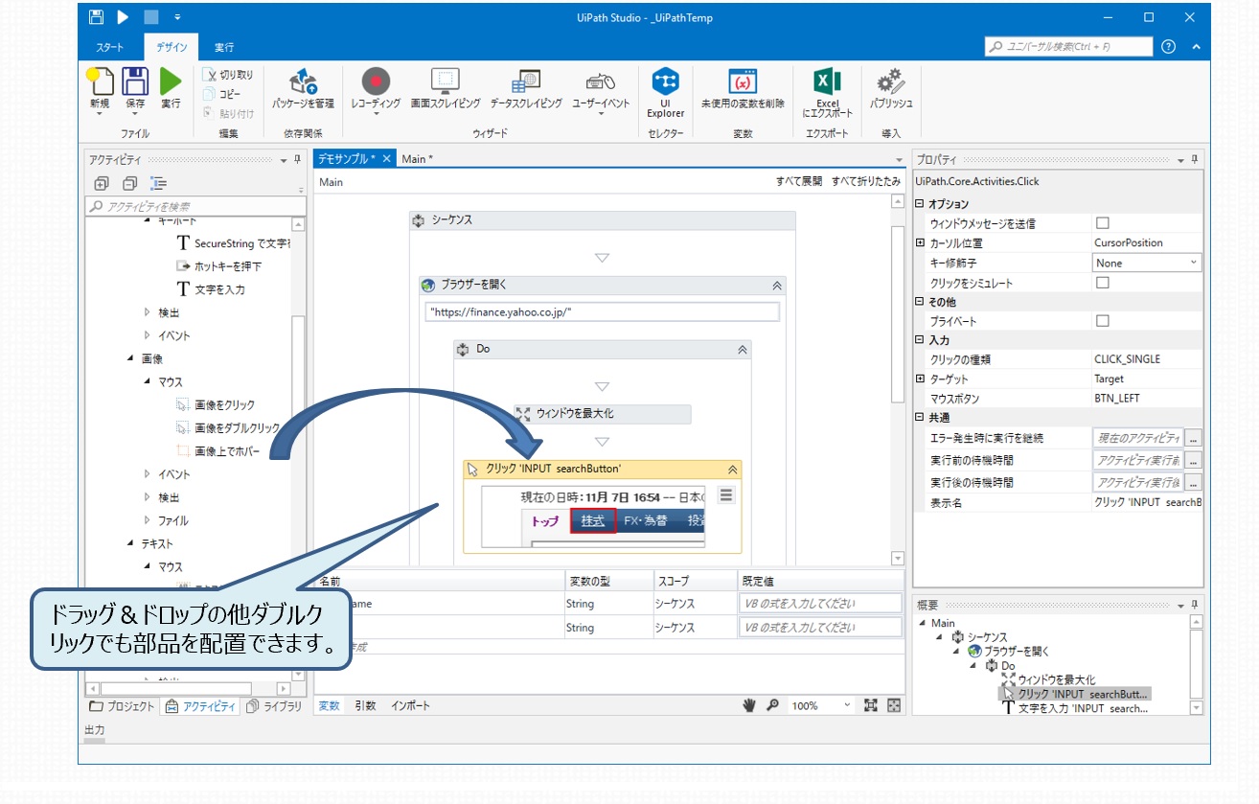Expand the ターゲット property
This screenshot has height=804, width=1259.
(x=921, y=379)
